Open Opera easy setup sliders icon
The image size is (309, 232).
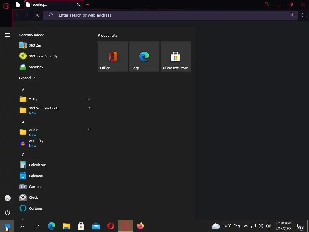tap(303, 15)
